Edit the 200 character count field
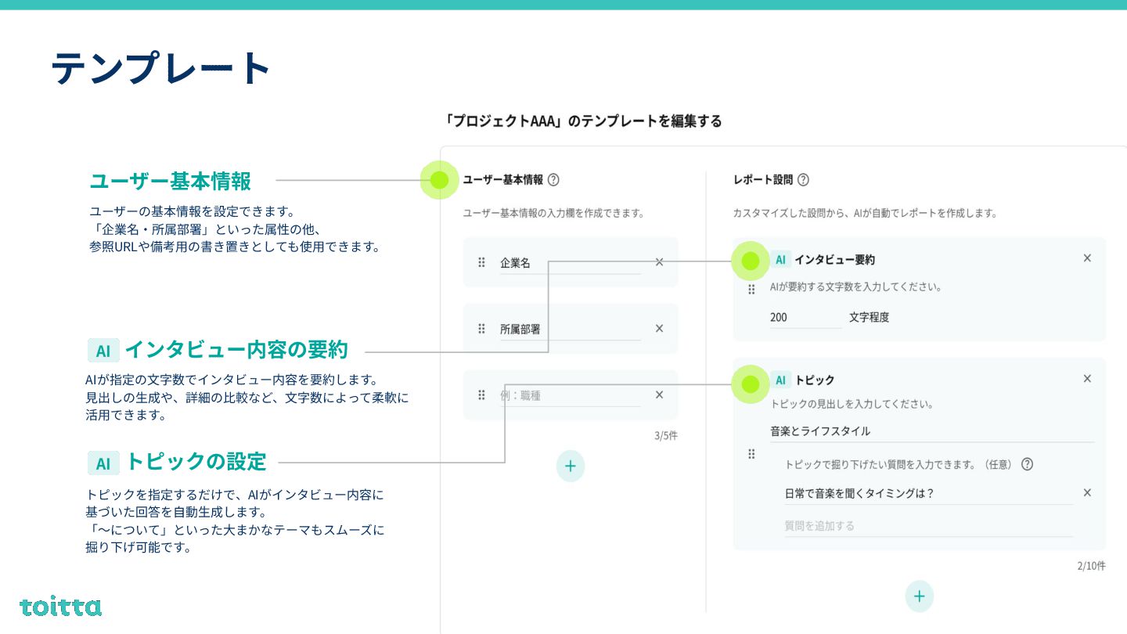This screenshot has width=1127, height=634. 805,317
